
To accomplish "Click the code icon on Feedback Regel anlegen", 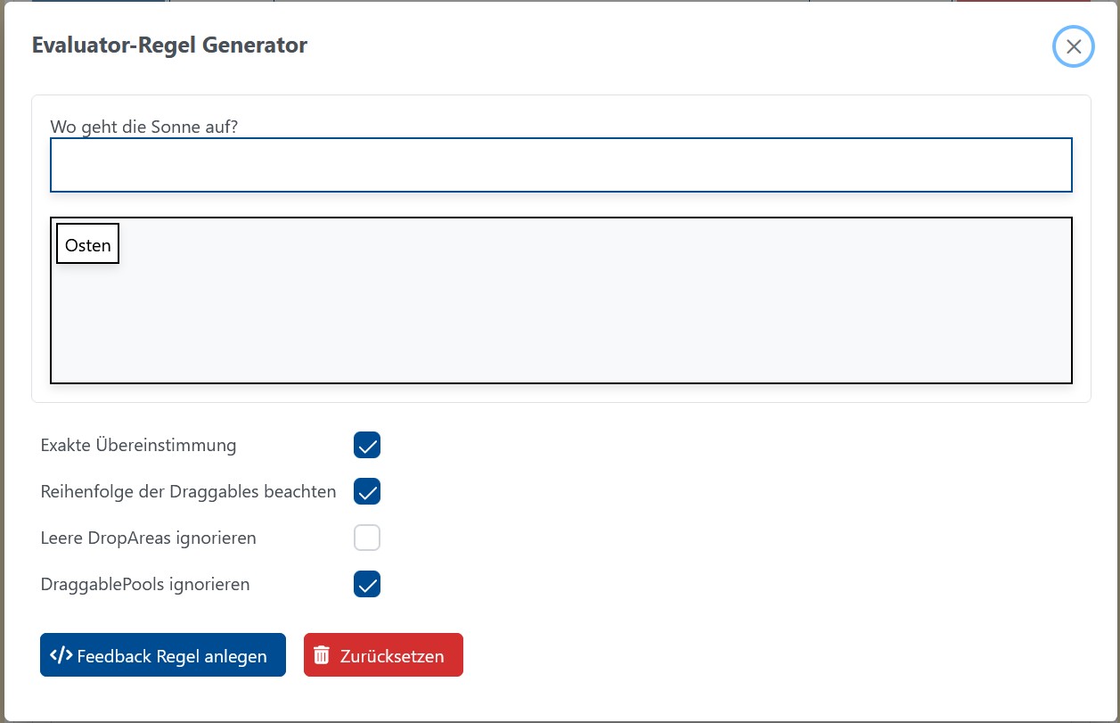I will [x=61, y=655].
